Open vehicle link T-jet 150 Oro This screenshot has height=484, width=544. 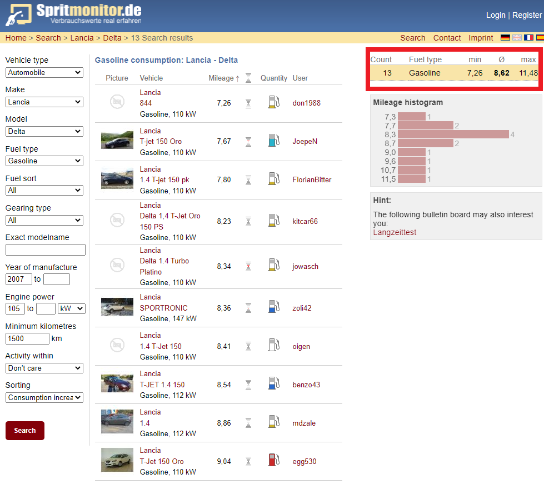click(161, 142)
